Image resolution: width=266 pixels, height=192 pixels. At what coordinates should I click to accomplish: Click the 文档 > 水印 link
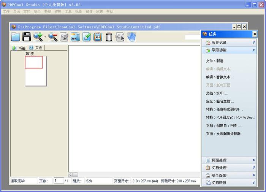tap(216, 93)
